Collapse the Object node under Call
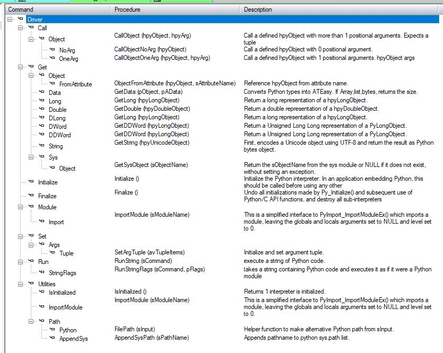This screenshot has height=353, width=443. coord(31,39)
